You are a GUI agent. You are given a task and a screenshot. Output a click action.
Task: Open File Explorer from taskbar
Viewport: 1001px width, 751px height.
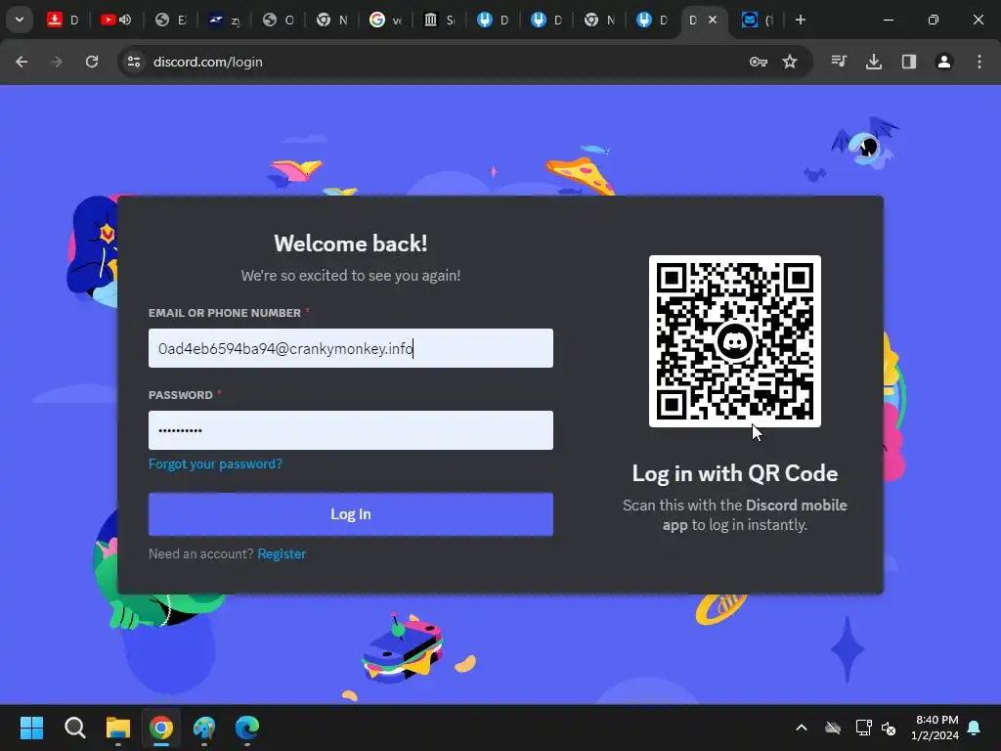pos(118,728)
